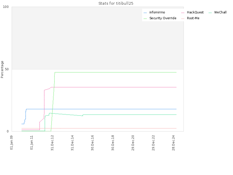Click the teal WeChall legend color marker

(210, 13)
